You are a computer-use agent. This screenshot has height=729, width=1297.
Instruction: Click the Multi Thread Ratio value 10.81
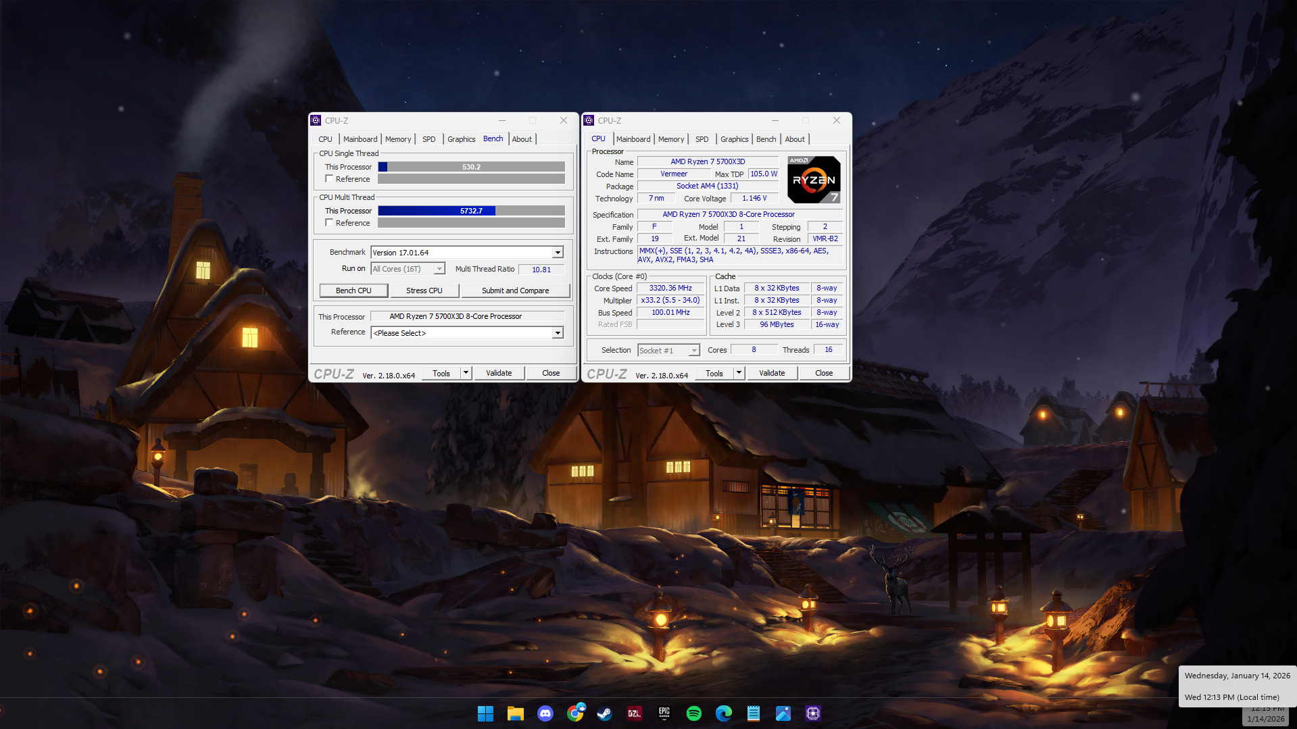[x=541, y=270]
